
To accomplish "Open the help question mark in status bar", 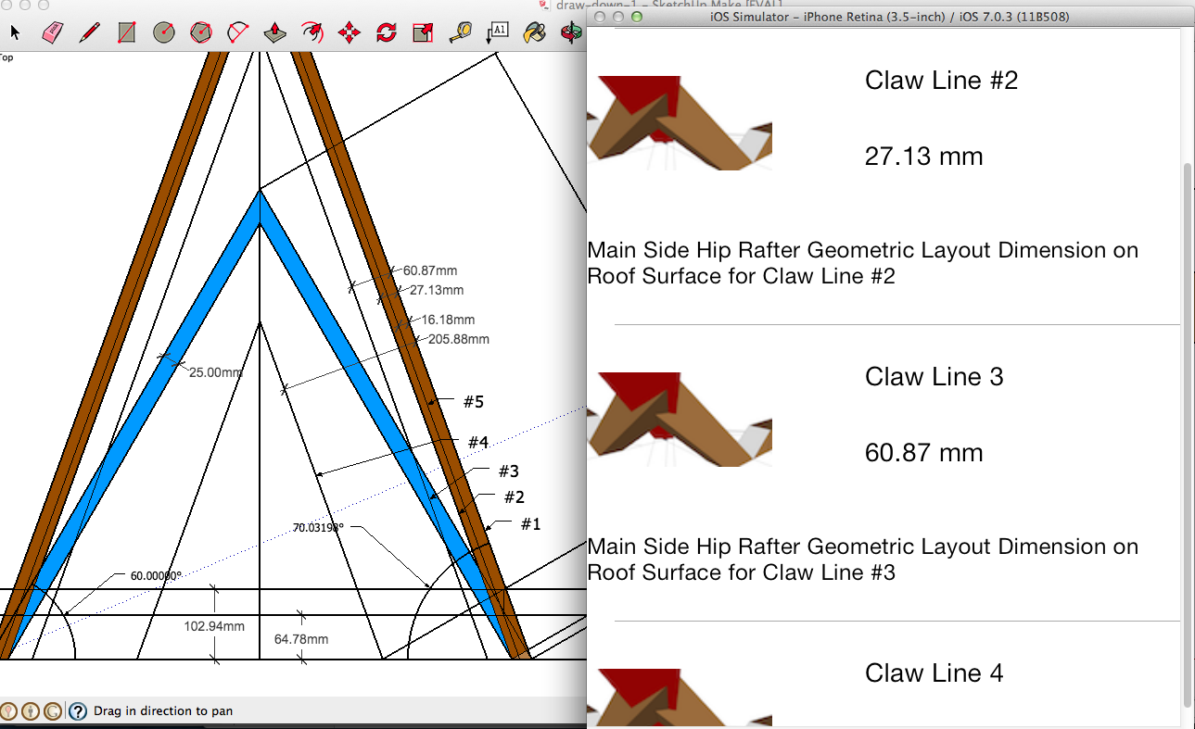I will (77, 711).
